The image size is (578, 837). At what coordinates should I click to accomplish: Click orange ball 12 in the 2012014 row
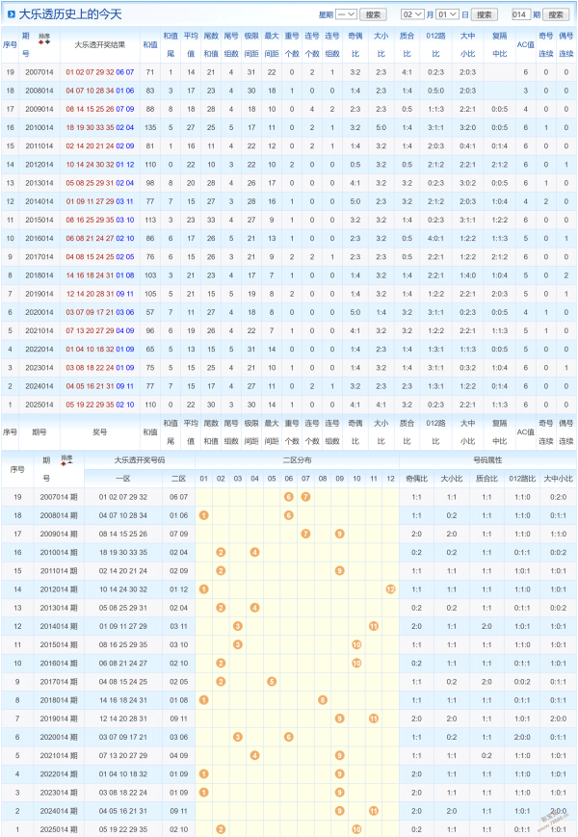pos(390,589)
